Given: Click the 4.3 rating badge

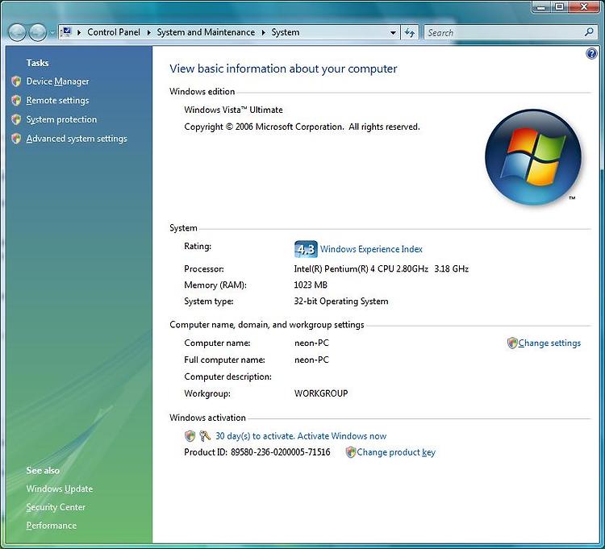Looking at the screenshot, I should (306, 249).
